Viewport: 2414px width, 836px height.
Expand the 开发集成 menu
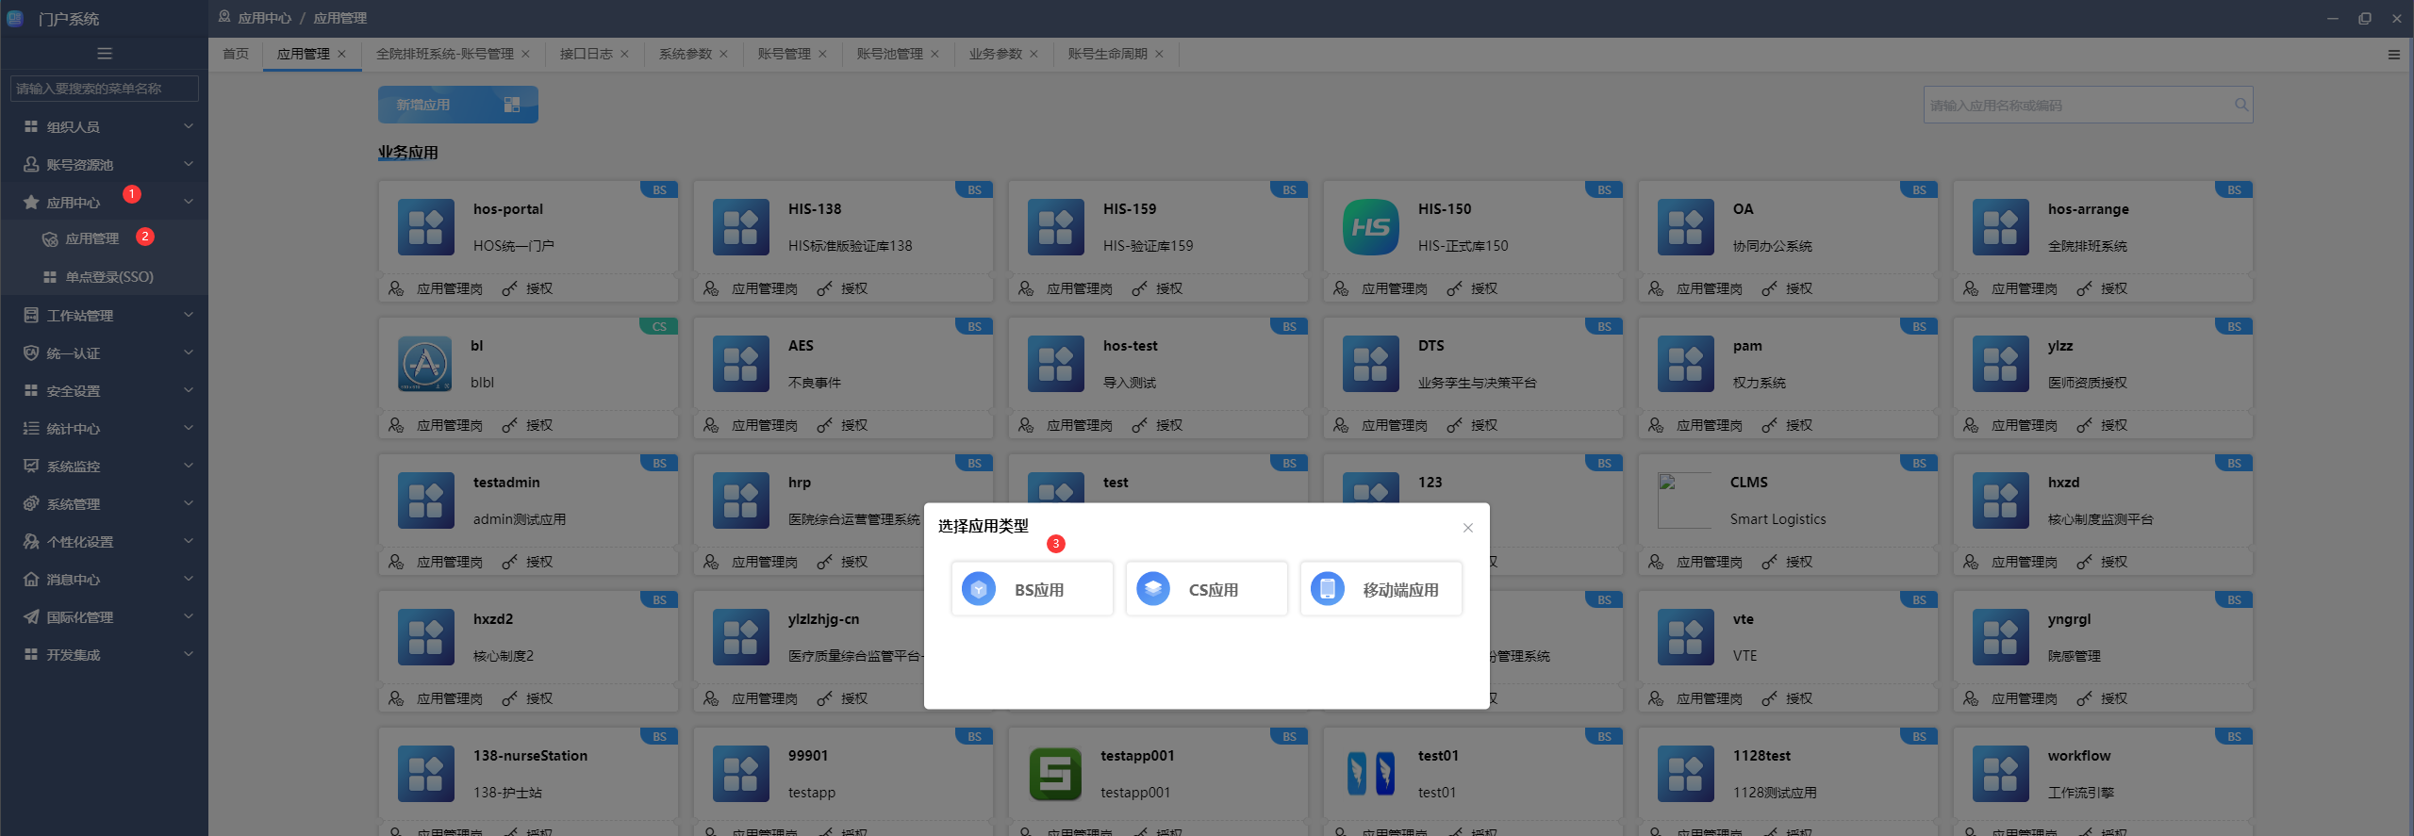105,654
